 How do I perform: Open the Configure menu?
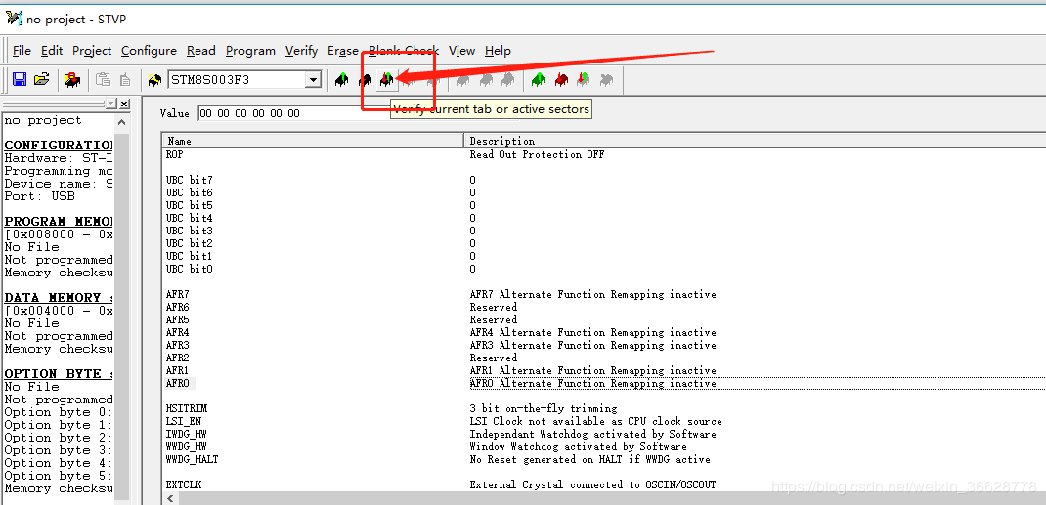149,51
